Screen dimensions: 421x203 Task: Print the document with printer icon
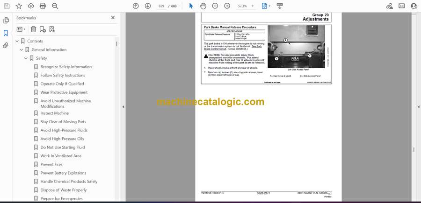43,6
